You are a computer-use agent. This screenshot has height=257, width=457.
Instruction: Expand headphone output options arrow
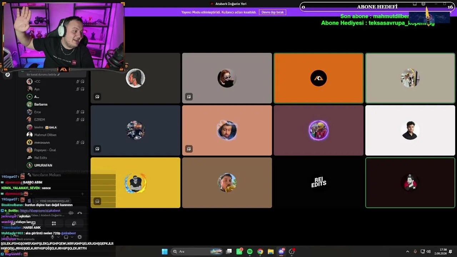click(x=71, y=237)
